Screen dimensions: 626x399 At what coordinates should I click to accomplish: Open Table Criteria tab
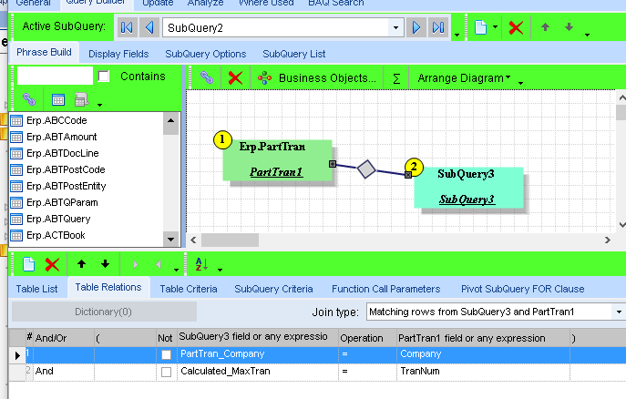click(x=189, y=289)
